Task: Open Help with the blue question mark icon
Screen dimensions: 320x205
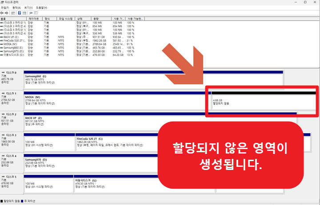Action: (x=20, y=13)
